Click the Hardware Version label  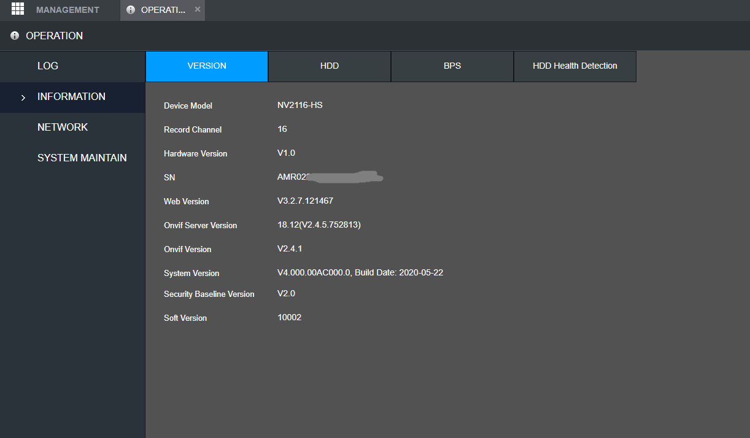(195, 154)
